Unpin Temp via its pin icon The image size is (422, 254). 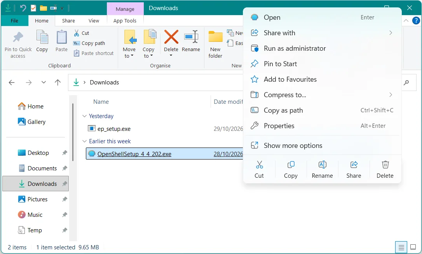point(65,230)
